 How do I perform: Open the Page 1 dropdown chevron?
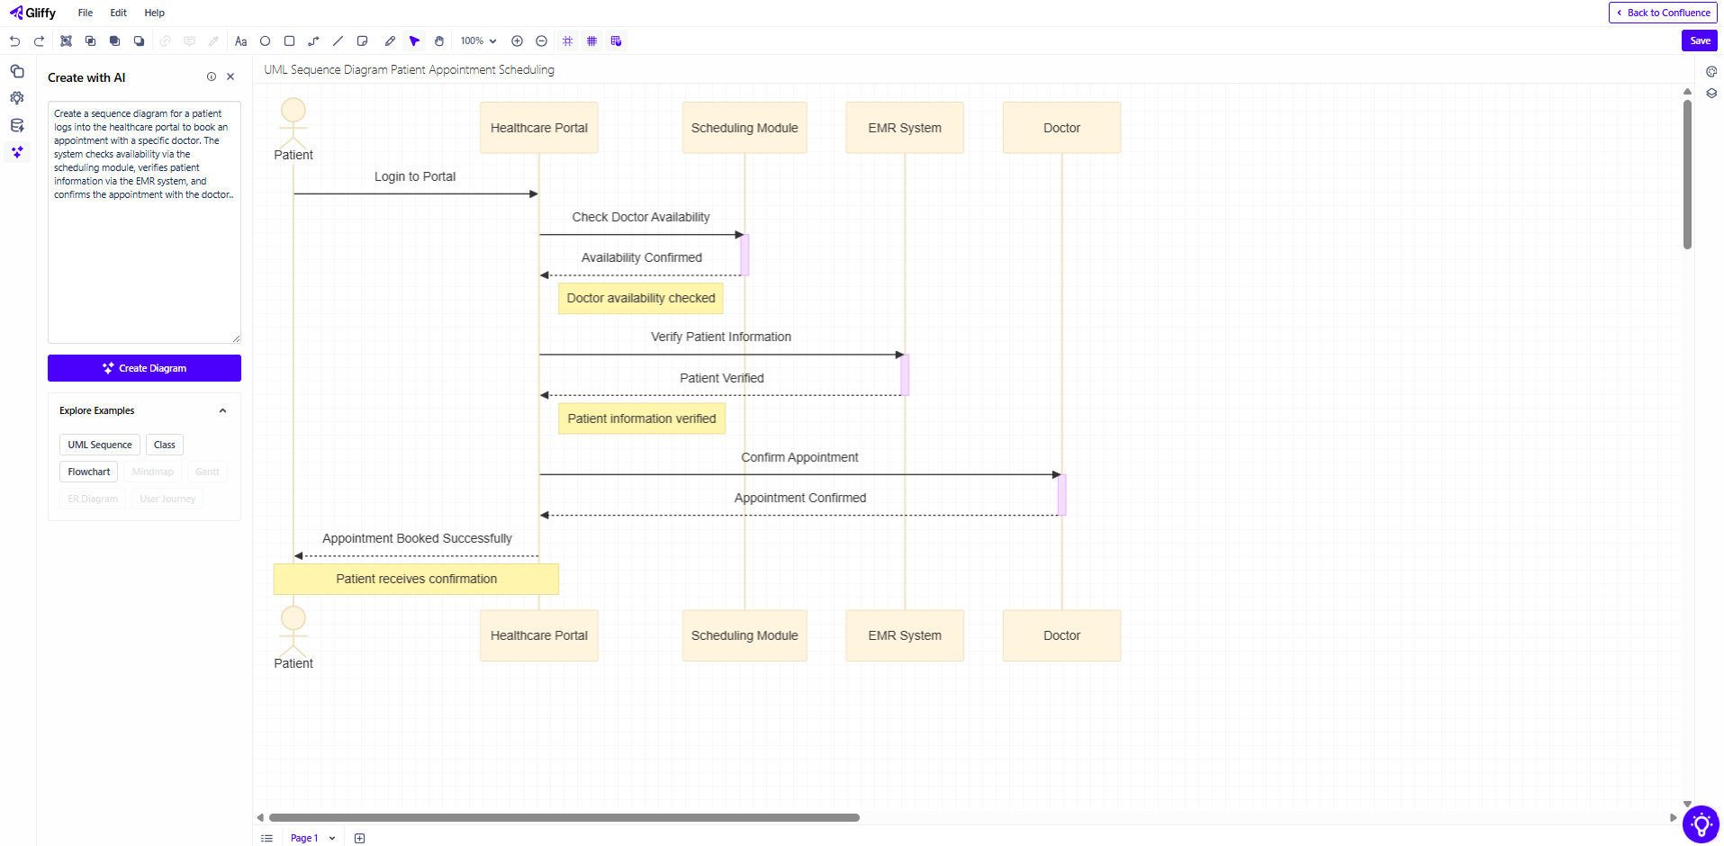pyautogui.click(x=332, y=838)
